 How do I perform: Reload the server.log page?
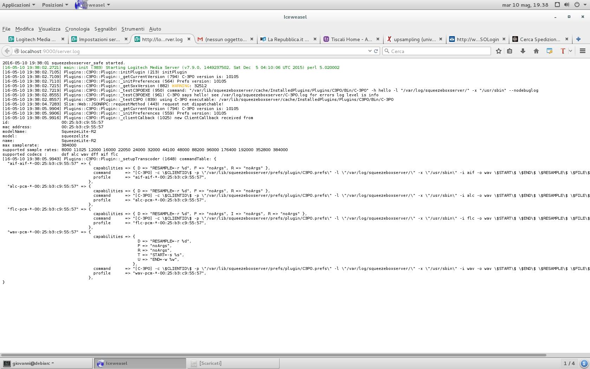(x=376, y=51)
